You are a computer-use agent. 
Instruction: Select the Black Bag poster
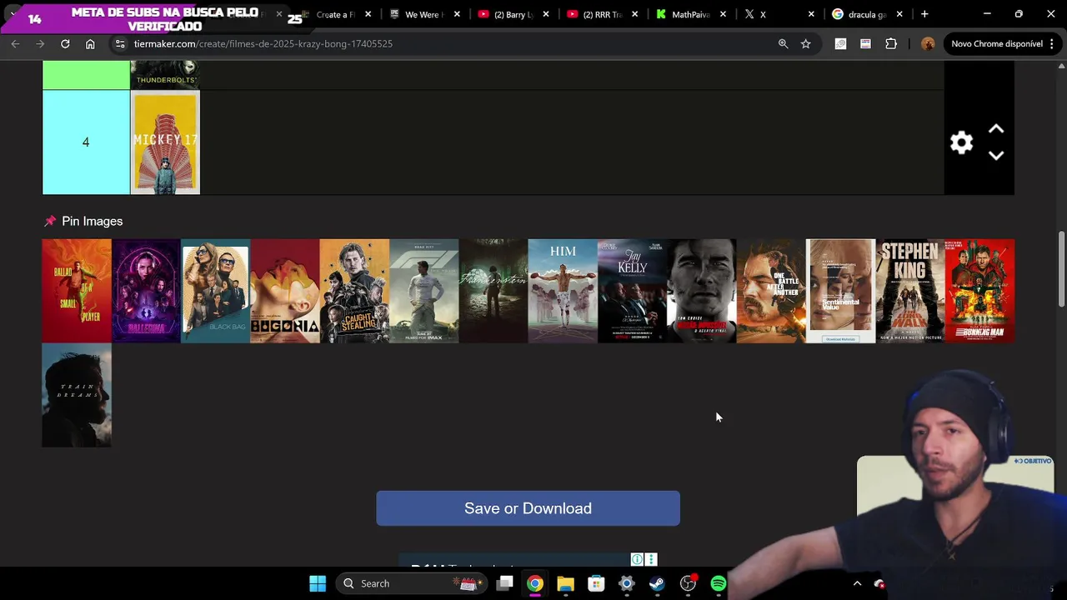point(215,291)
